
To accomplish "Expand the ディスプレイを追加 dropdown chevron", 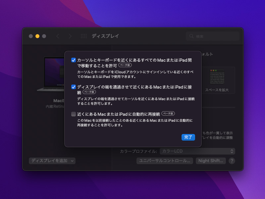I will (x=72, y=161).
